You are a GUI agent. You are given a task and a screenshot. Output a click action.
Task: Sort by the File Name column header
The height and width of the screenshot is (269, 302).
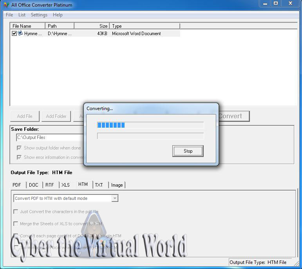(27, 26)
